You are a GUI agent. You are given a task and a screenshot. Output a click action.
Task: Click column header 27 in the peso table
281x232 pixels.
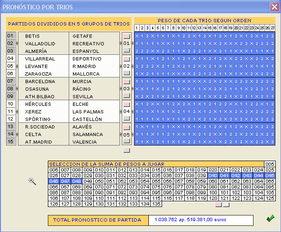click(272, 28)
